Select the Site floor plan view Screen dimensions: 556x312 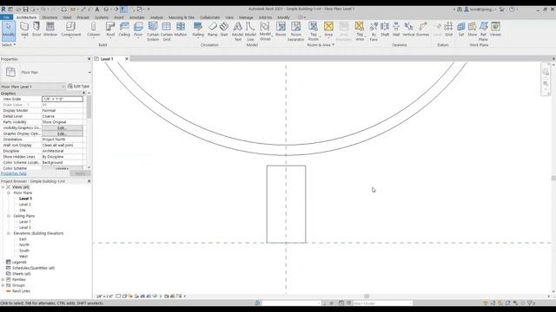(23, 210)
